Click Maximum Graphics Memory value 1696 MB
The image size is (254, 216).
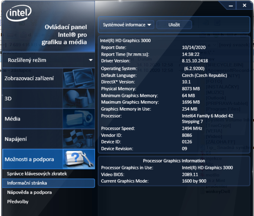point(191,102)
